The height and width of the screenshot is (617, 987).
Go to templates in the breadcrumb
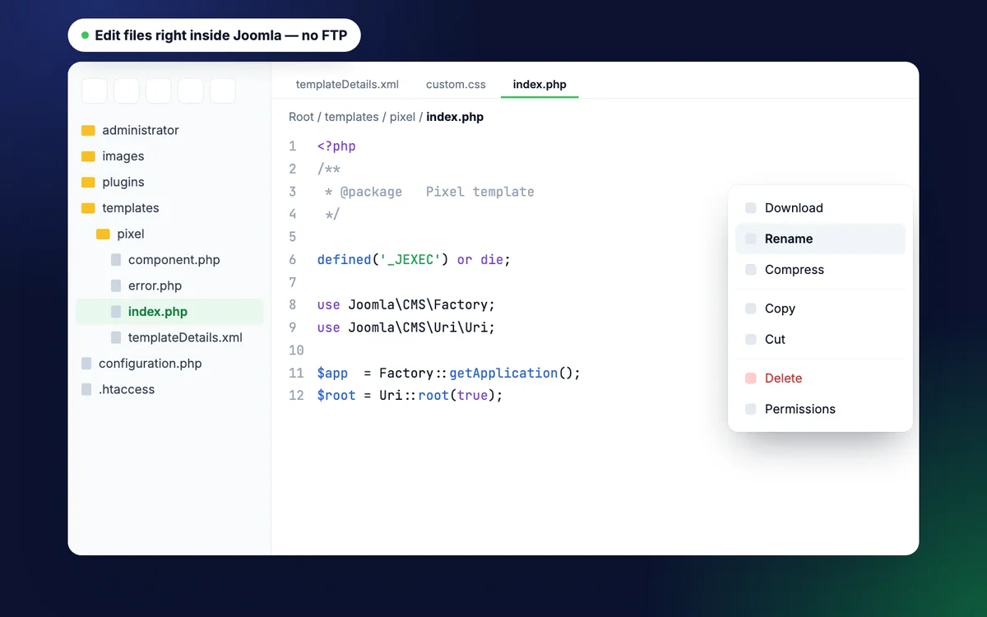point(352,117)
